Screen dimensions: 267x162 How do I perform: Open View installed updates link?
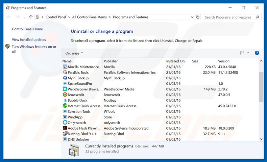click(x=29, y=39)
